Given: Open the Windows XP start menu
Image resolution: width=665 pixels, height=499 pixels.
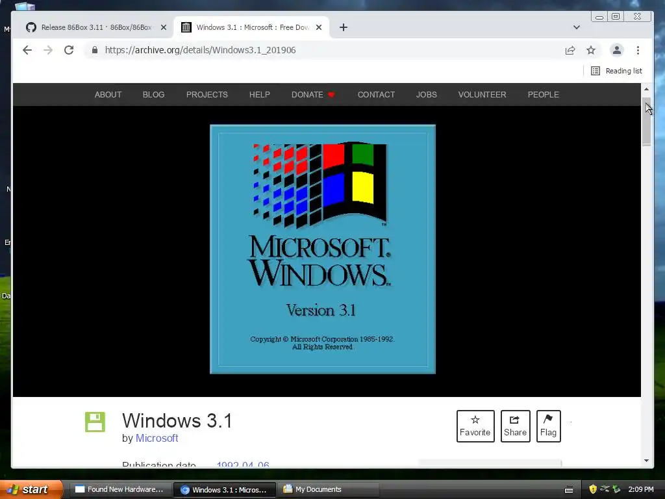Looking at the screenshot, I should [x=31, y=489].
